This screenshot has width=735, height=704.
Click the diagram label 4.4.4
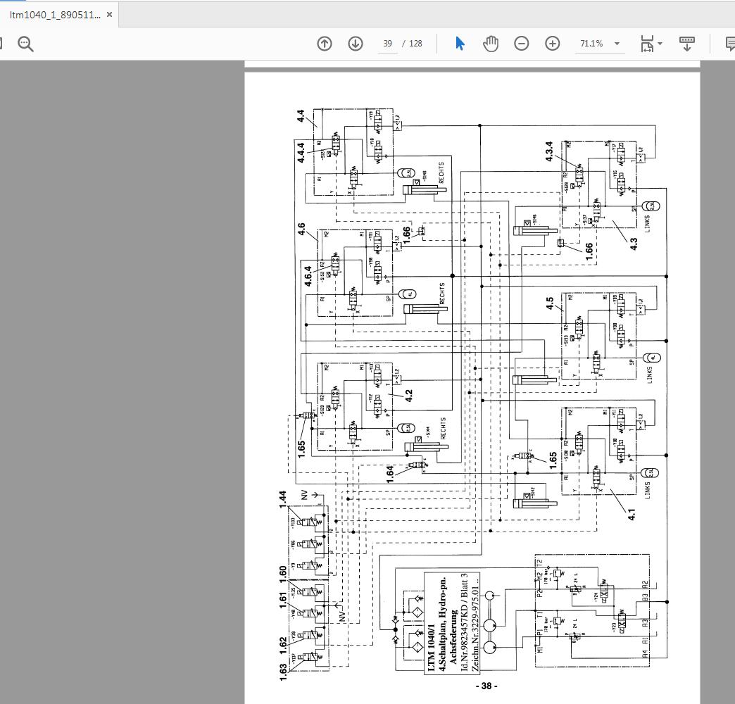point(301,153)
